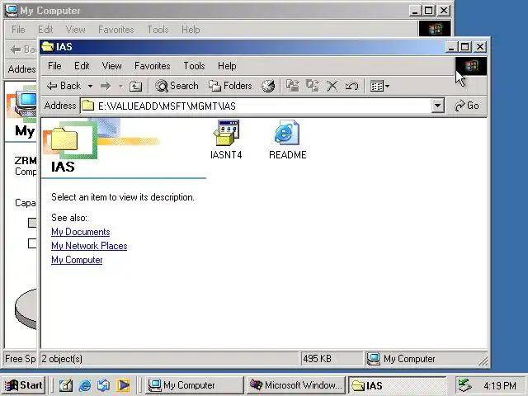
Task: Launch Windows Media Player from quick launch
Action: click(123, 385)
